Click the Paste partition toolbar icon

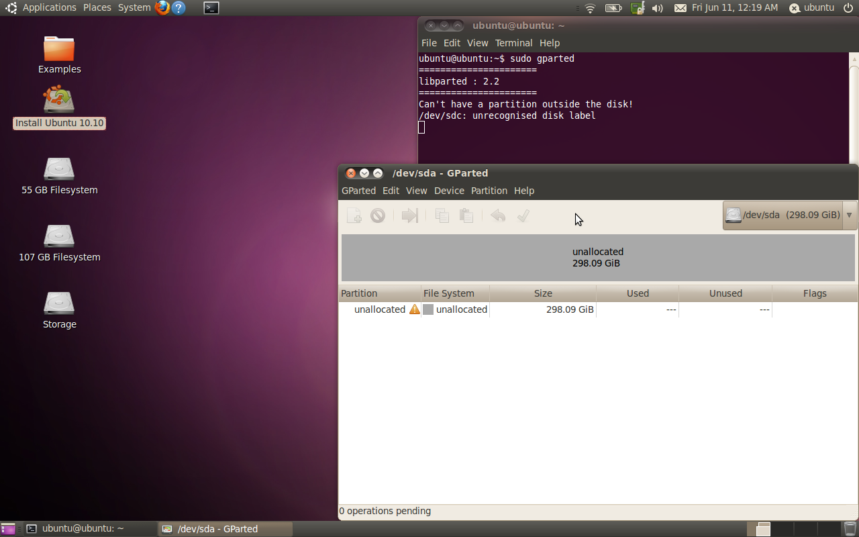point(466,215)
